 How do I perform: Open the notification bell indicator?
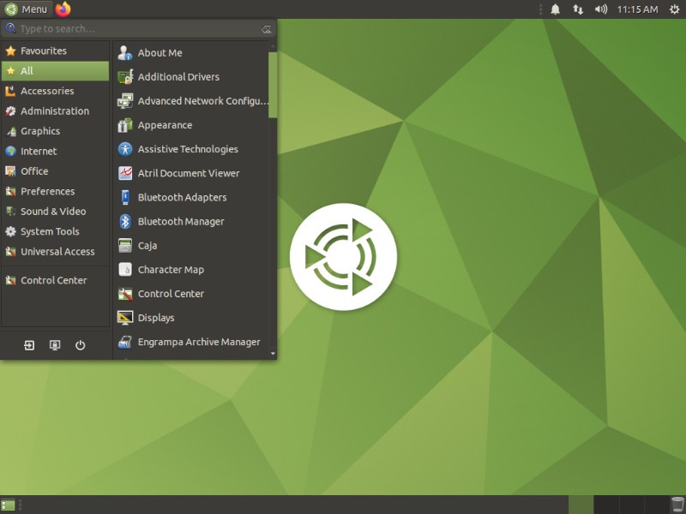point(555,9)
